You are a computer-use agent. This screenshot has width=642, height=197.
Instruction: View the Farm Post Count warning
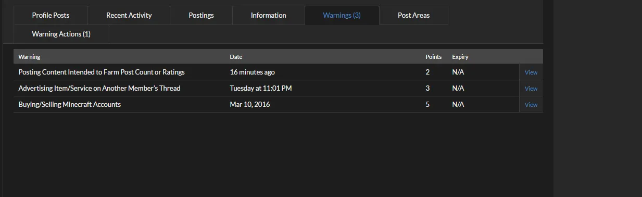tap(531, 72)
